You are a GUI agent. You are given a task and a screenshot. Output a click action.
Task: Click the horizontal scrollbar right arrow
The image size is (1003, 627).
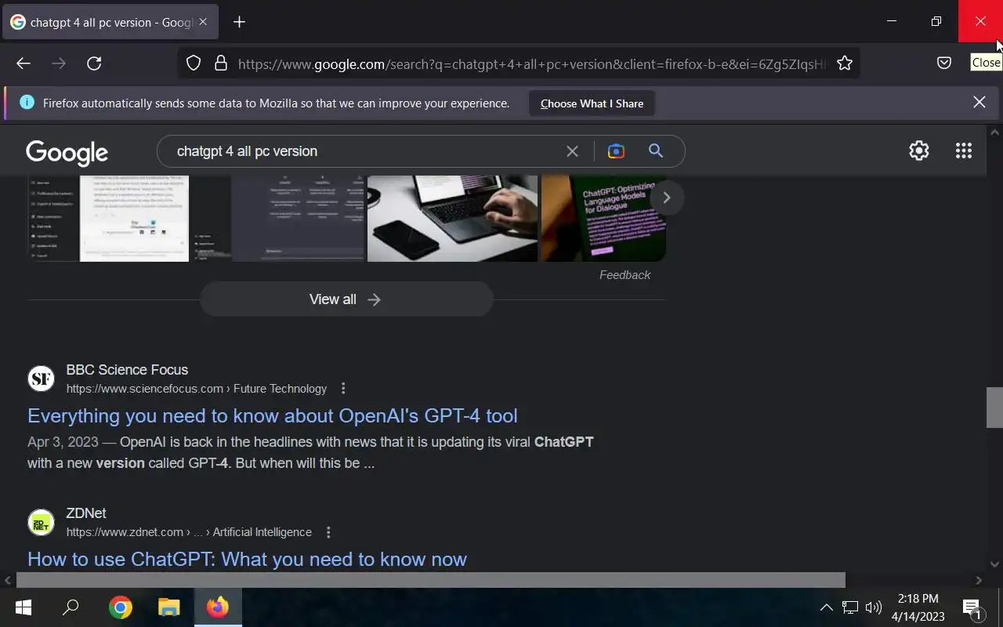(x=979, y=580)
